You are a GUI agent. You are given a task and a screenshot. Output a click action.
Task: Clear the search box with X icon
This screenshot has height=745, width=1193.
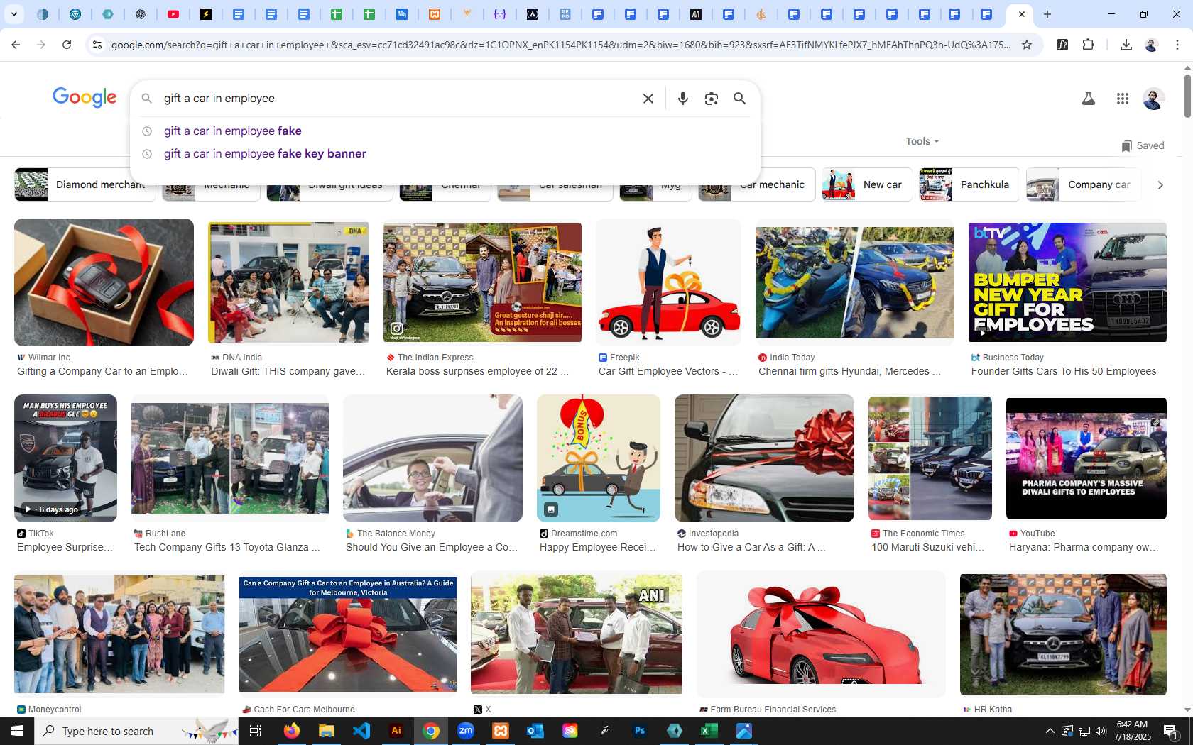point(648,99)
